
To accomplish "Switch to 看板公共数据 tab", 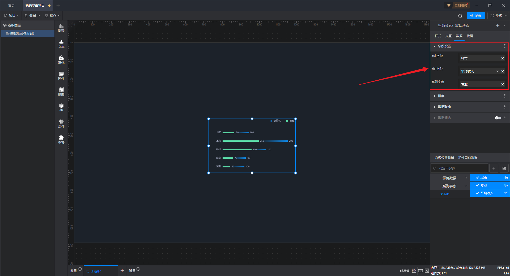I will point(444,158).
